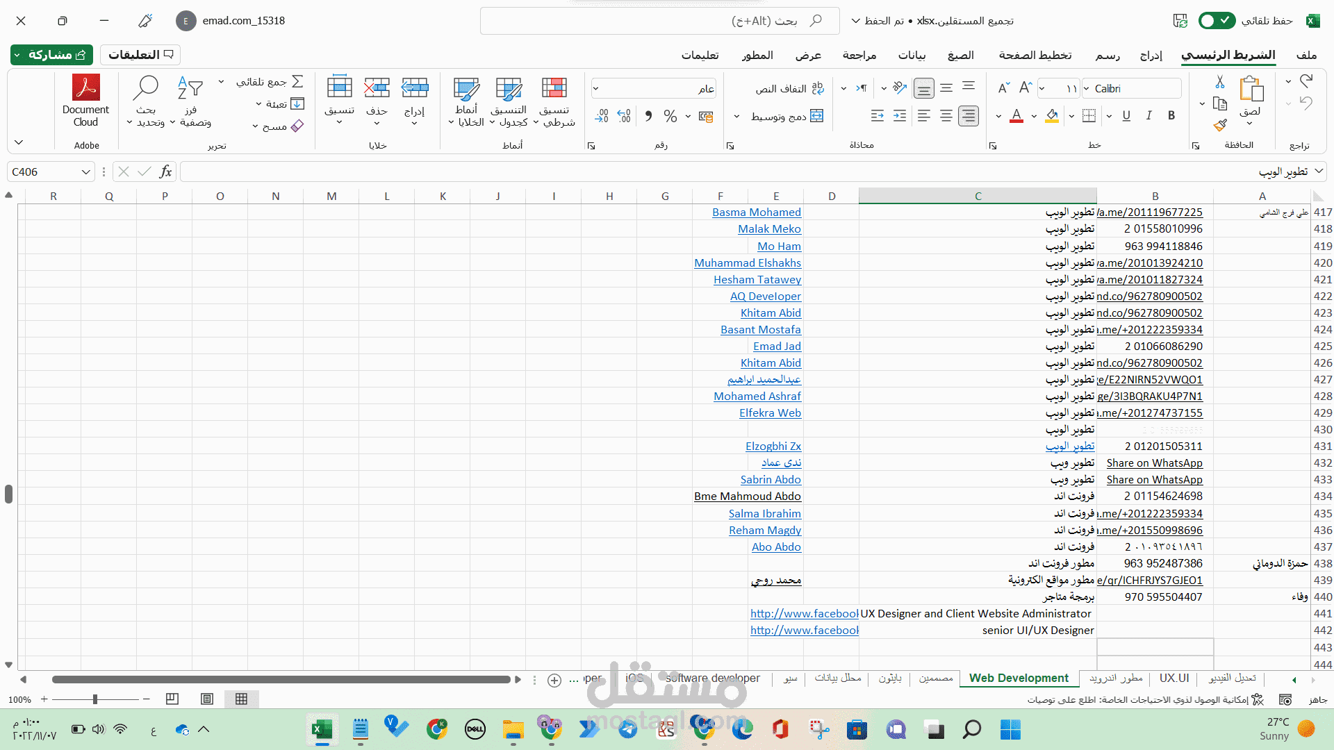Click the zoom slider handle
The image size is (1334, 750).
point(95,699)
